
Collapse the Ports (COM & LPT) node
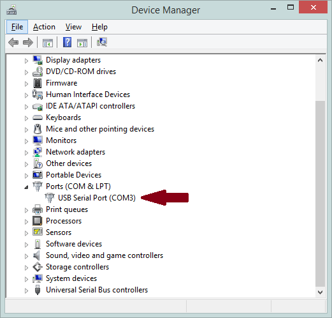click(x=26, y=187)
